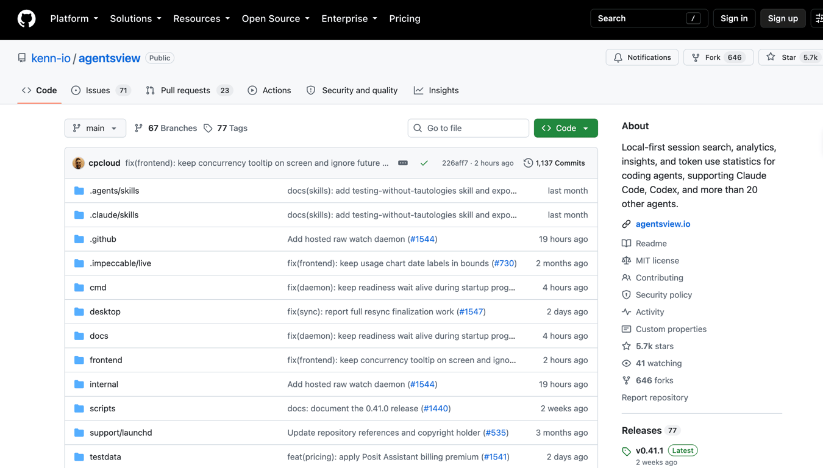
Task: Open the agentsview repository name link
Action: (110, 58)
